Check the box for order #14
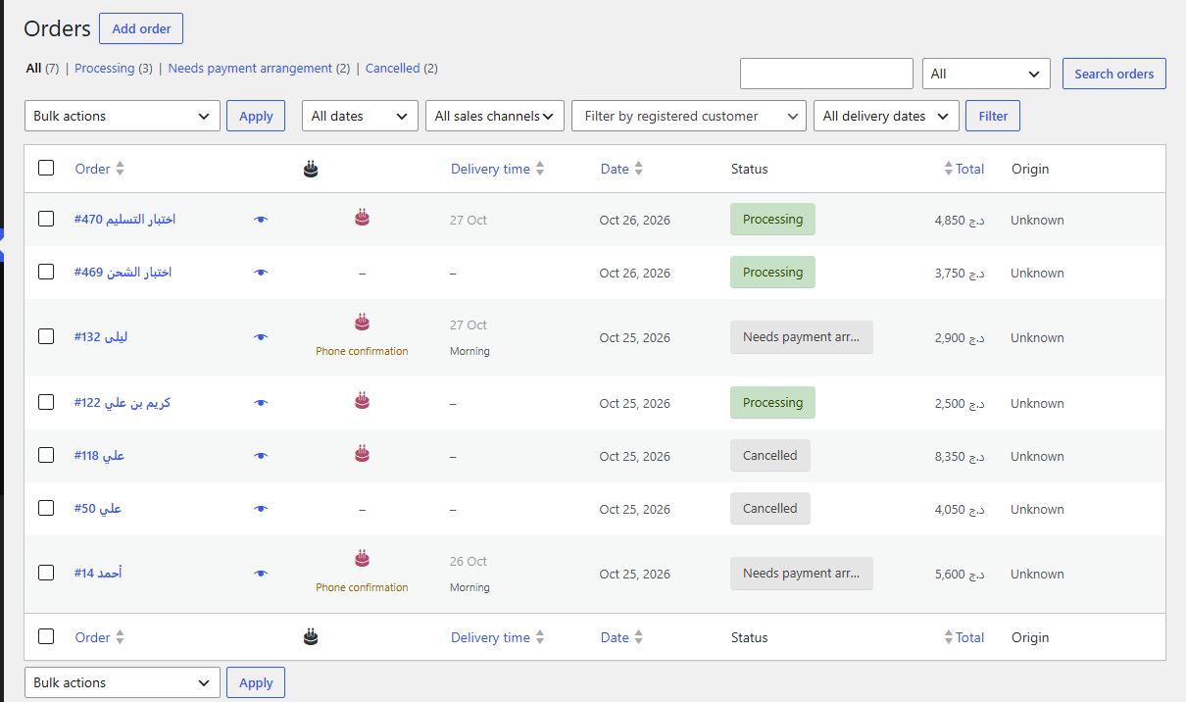1186x702 pixels. (x=46, y=573)
